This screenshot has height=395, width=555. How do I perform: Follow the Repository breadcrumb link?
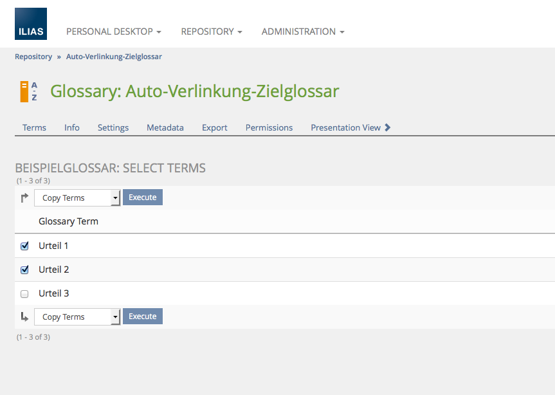(x=33, y=57)
